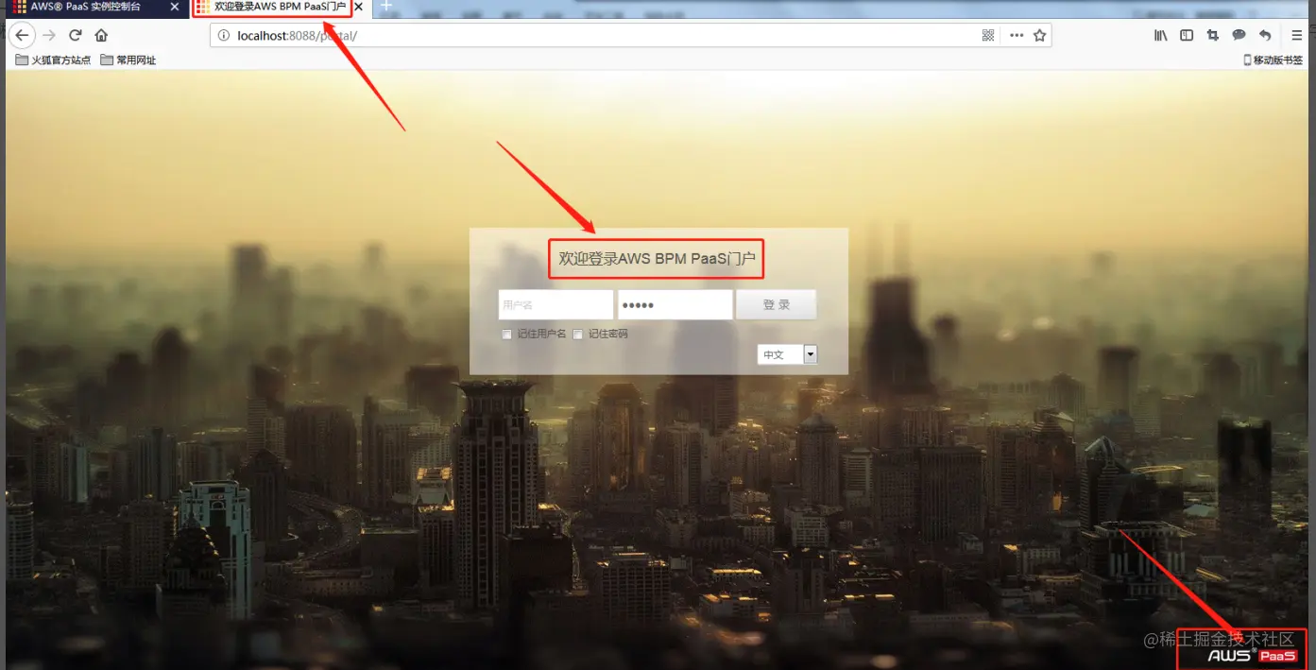Toggle the sidebar view icon
This screenshot has height=670, width=1316.
tap(1187, 35)
